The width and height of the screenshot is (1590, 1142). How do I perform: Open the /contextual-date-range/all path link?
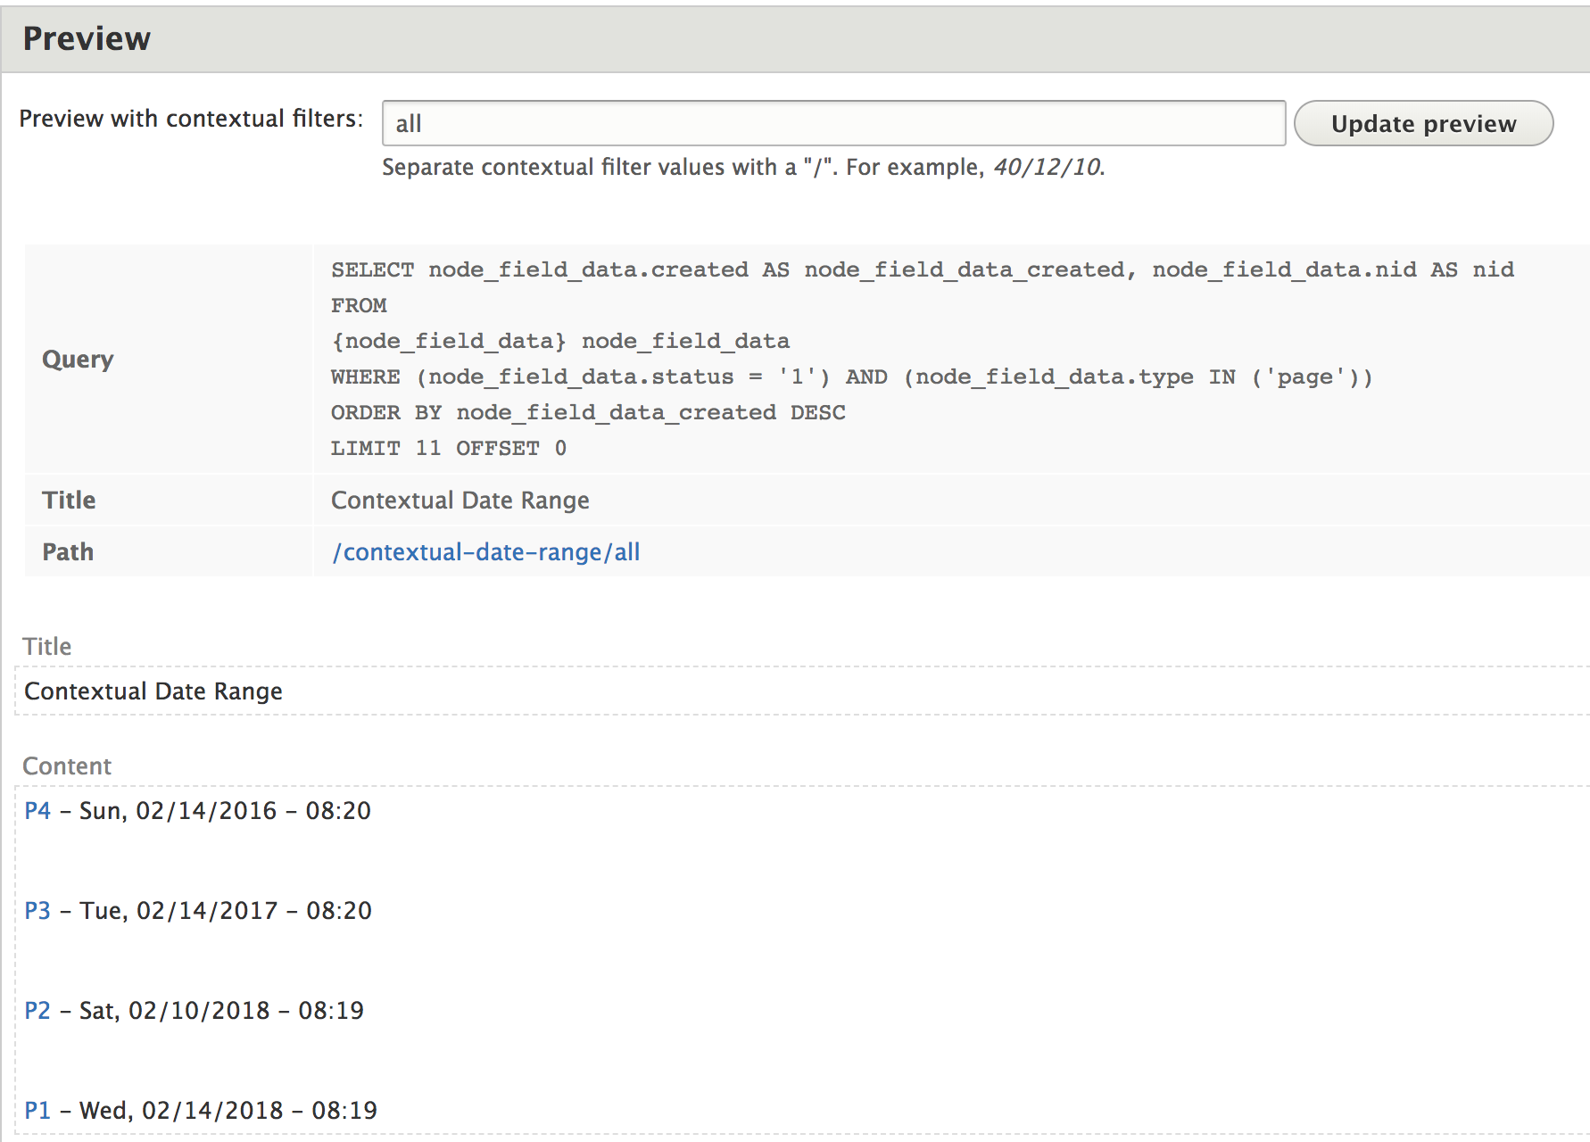(485, 551)
